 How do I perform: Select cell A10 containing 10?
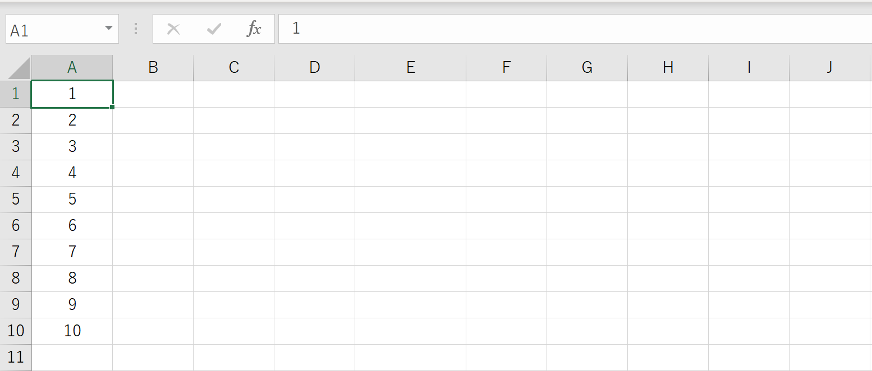click(x=72, y=331)
